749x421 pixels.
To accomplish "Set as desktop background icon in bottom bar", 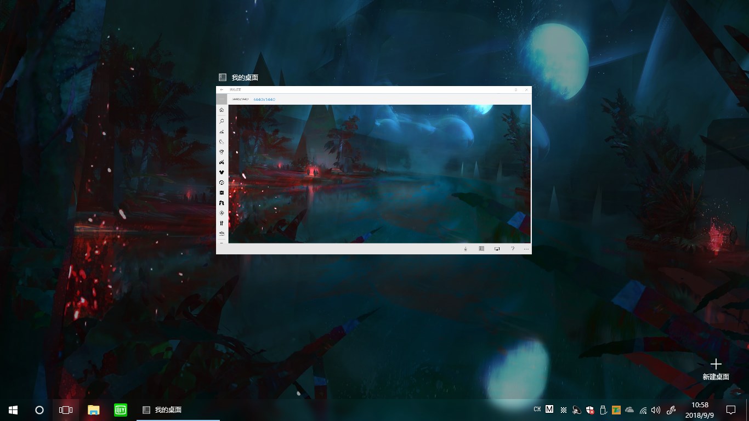I will [481, 249].
